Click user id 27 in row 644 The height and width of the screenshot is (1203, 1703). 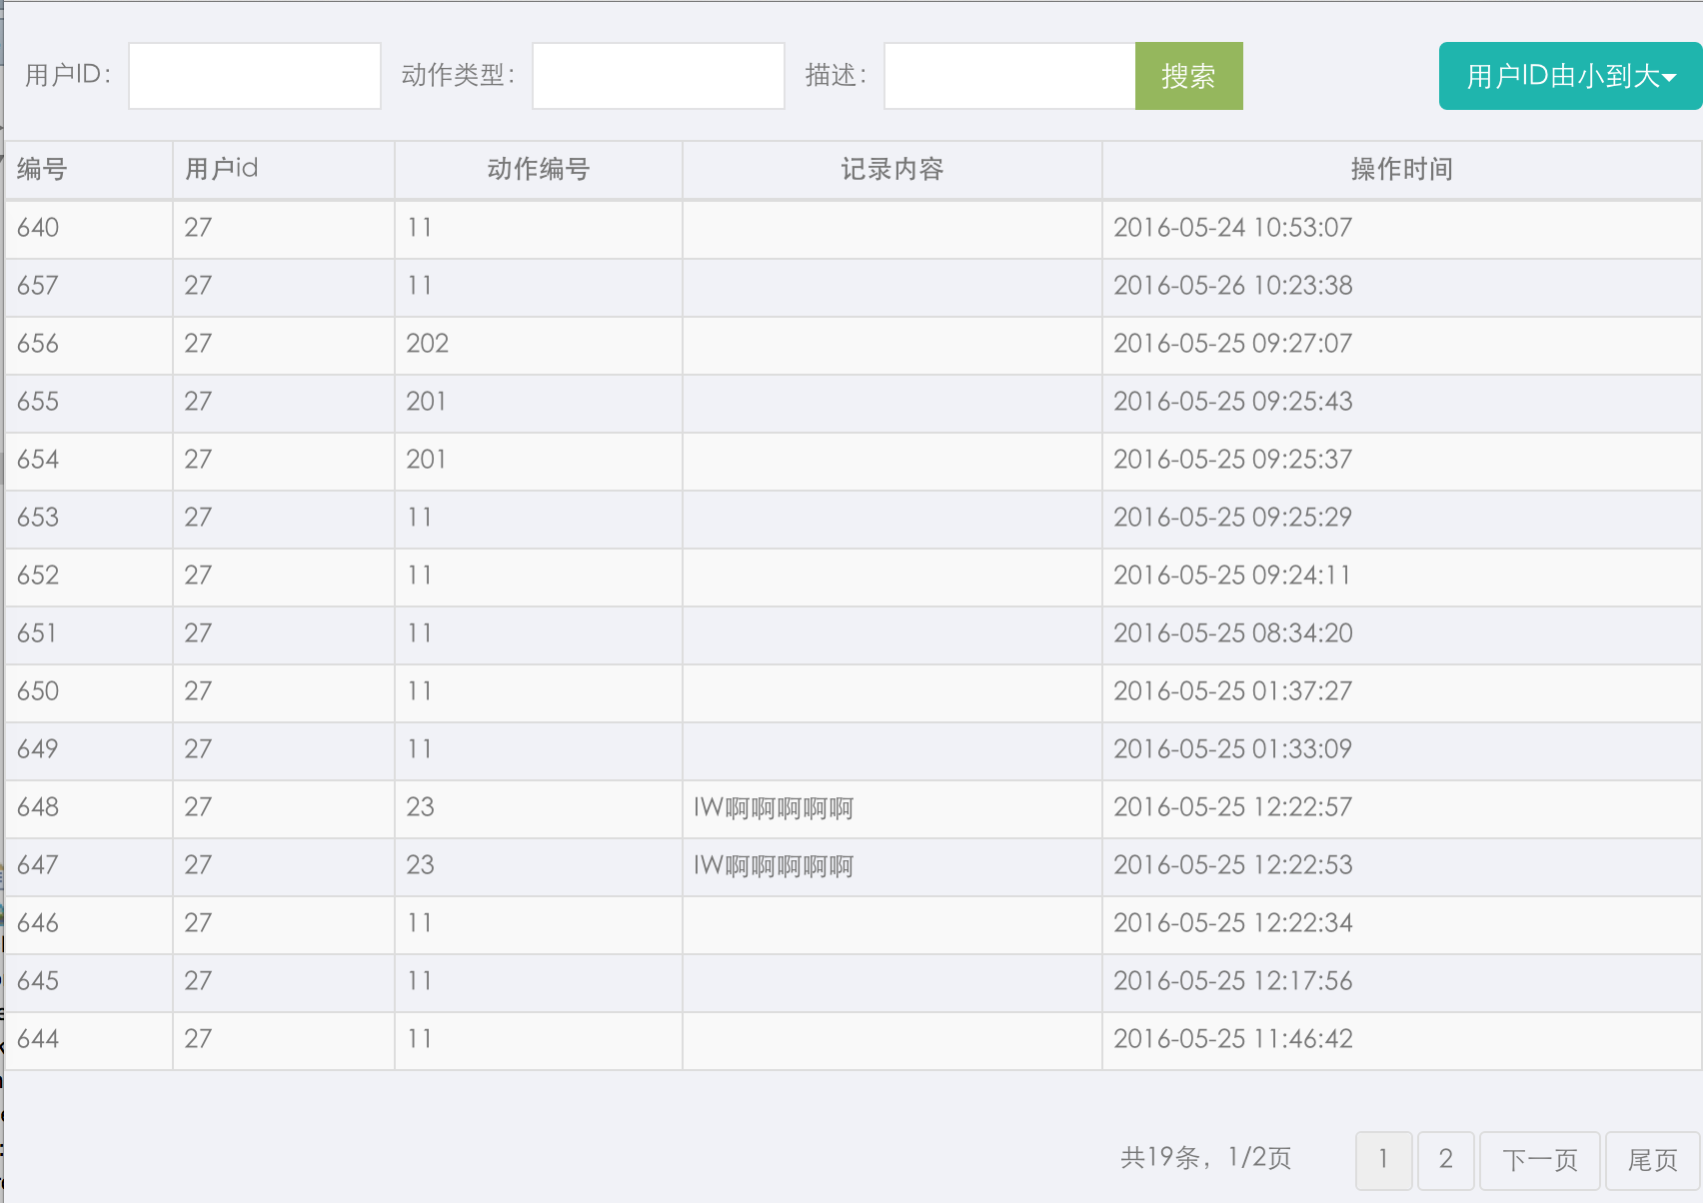(198, 1039)
